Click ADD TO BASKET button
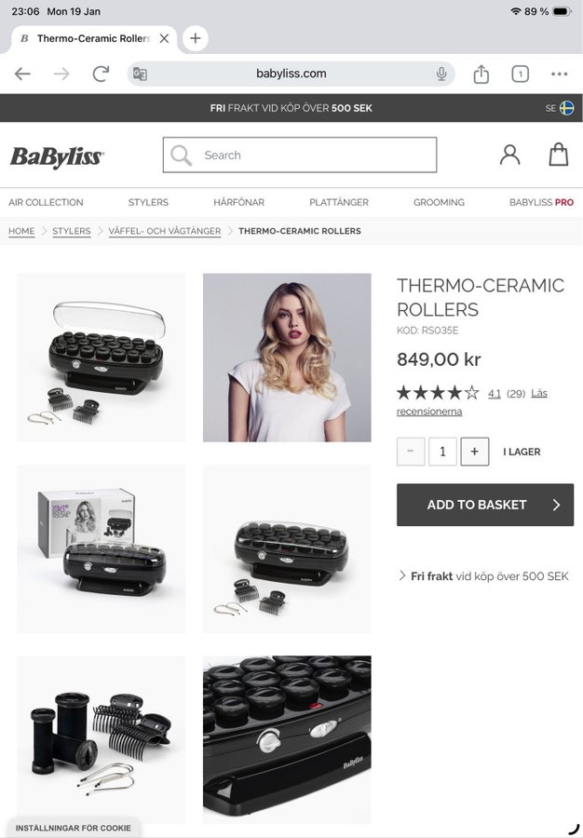 (484, 505)
